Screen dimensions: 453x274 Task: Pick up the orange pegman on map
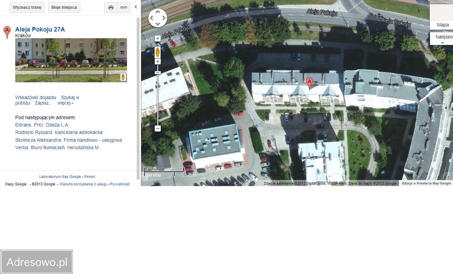157,52
